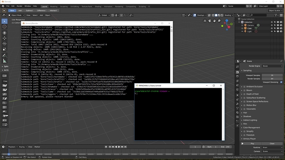Open the Active Tool properties tab icon

coord(237,67)
